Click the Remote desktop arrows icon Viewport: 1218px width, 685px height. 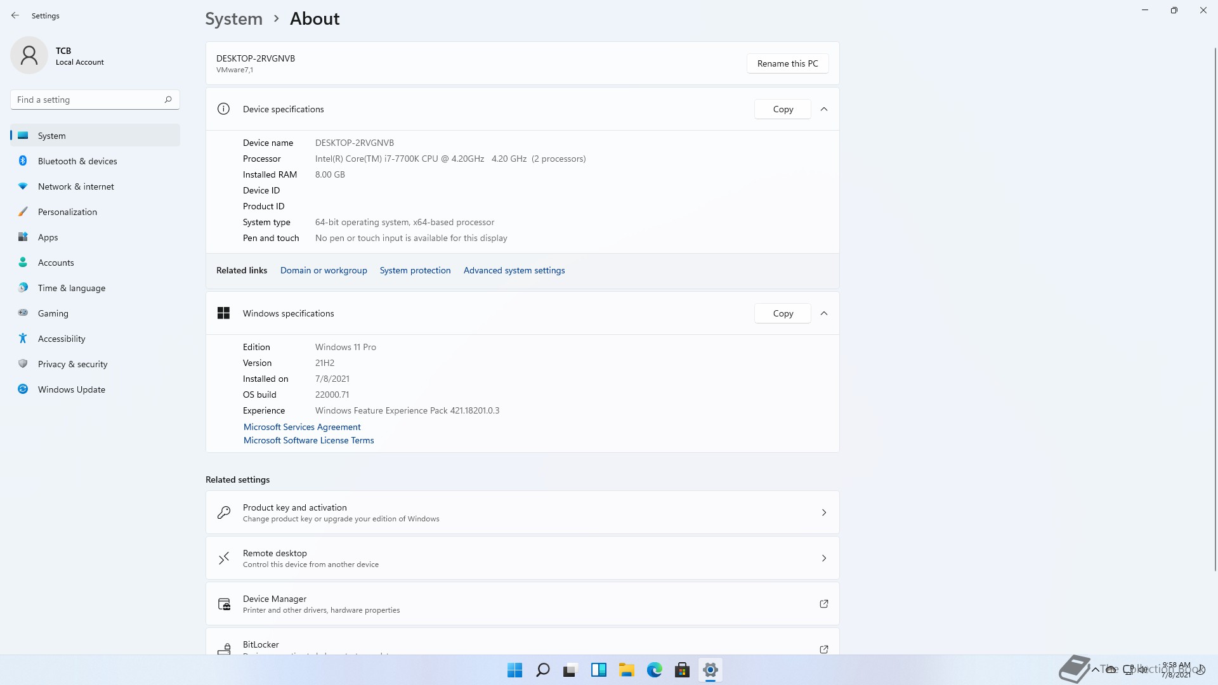pyautogui.click(x=224, y=558)
